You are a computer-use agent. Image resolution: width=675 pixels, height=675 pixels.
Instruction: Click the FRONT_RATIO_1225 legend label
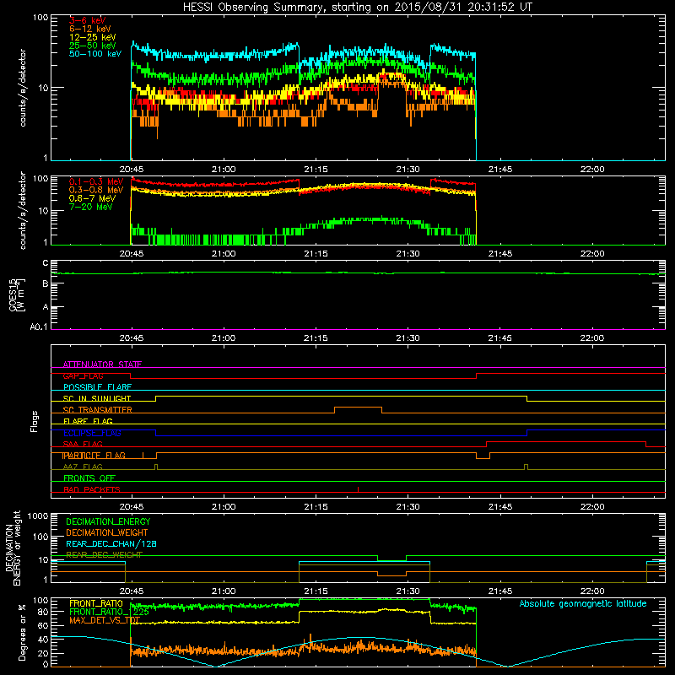point(109,612)
